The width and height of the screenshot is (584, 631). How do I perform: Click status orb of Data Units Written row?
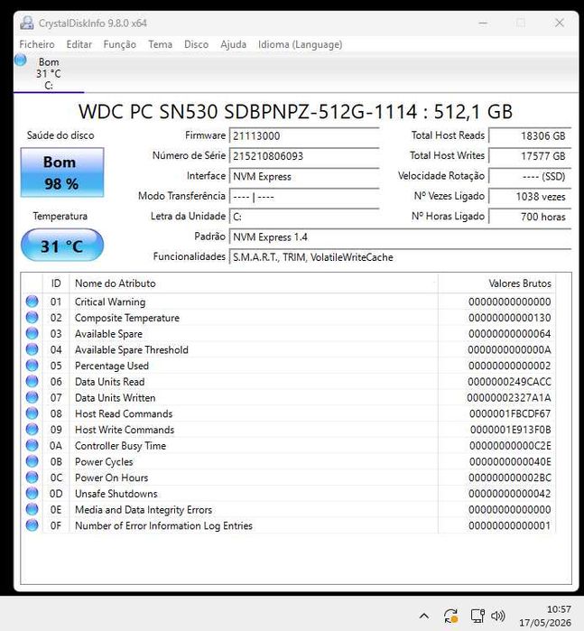(x=32, y=397)
